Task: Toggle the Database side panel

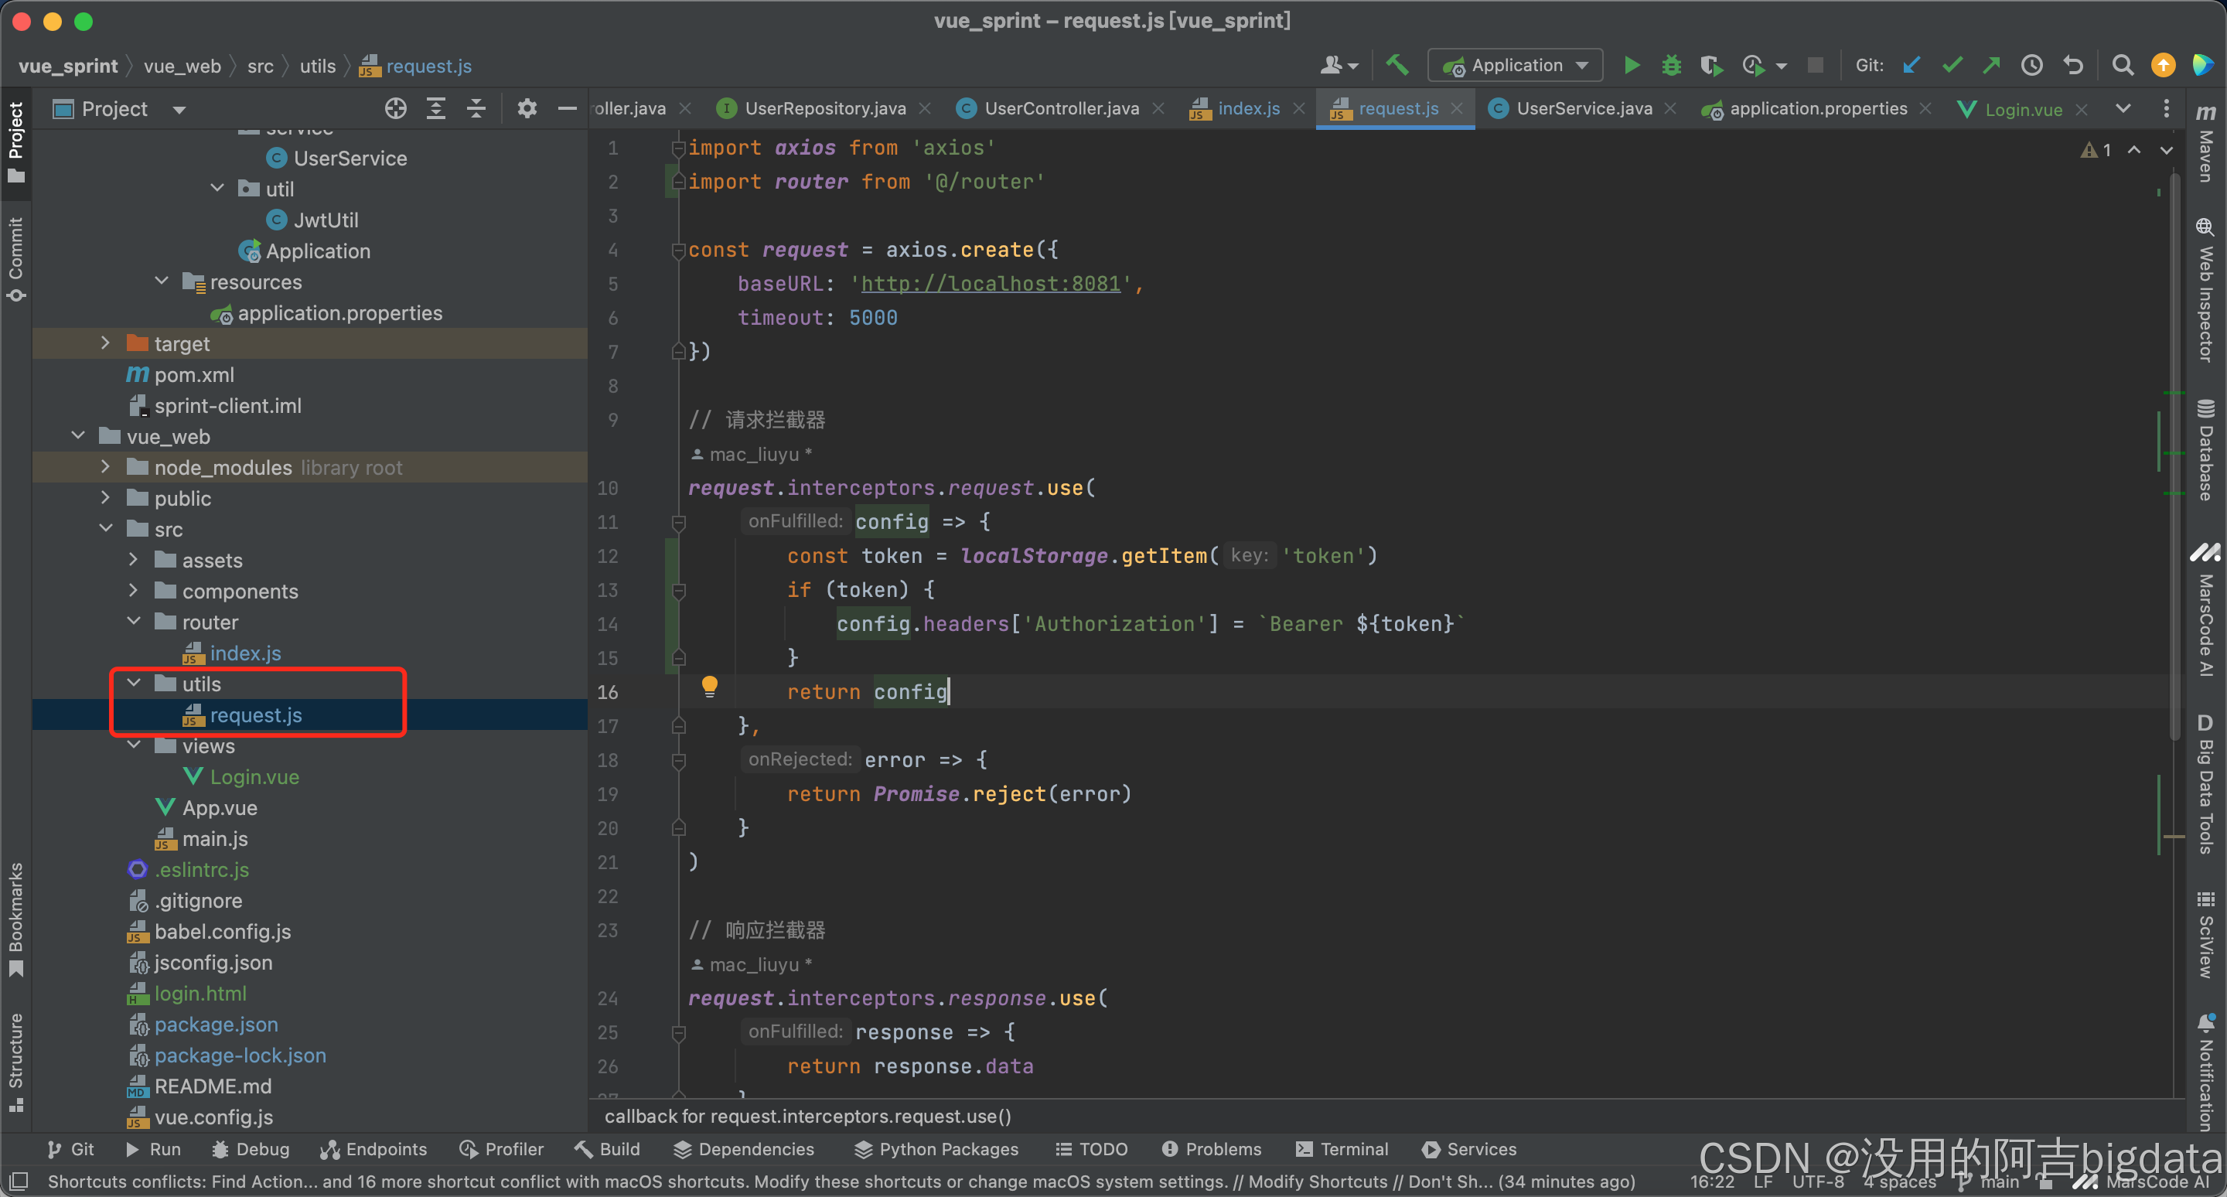Action: click(x=2205, y=449)
